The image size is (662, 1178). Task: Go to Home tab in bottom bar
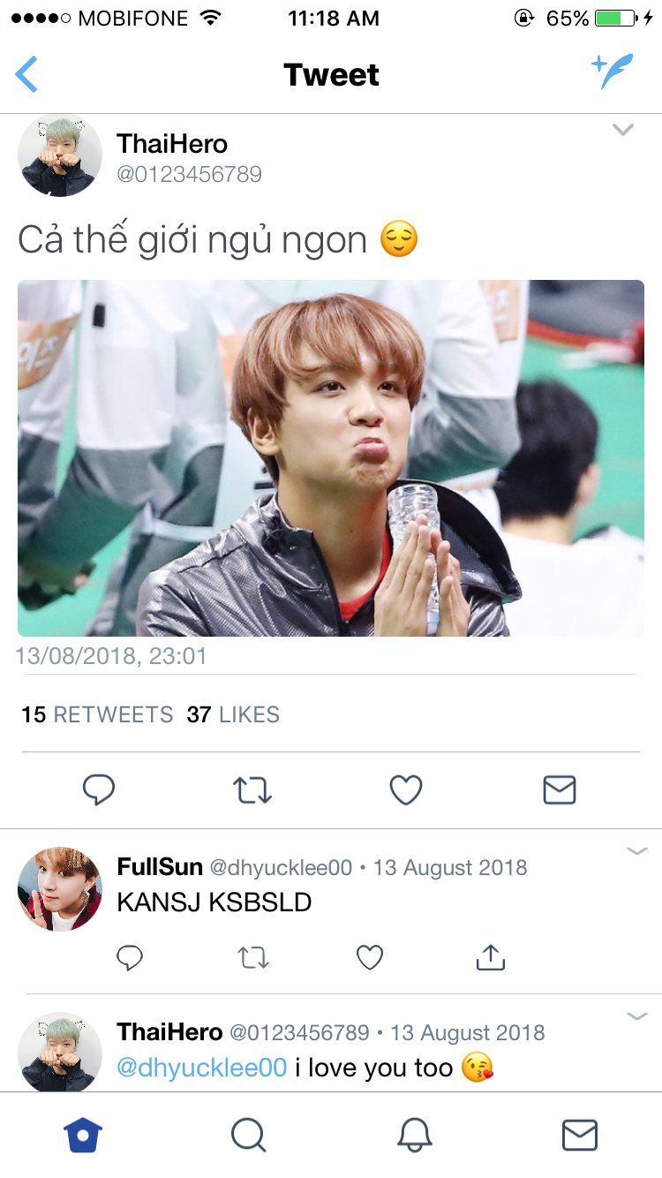[84, 1135]
